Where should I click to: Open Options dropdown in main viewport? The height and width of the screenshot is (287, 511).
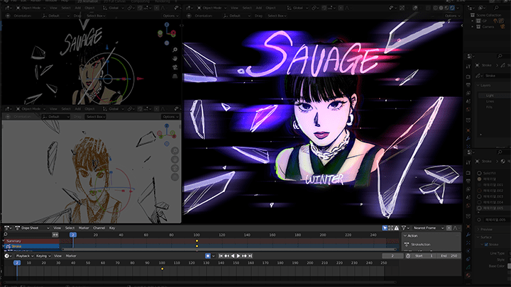point(452,16)
